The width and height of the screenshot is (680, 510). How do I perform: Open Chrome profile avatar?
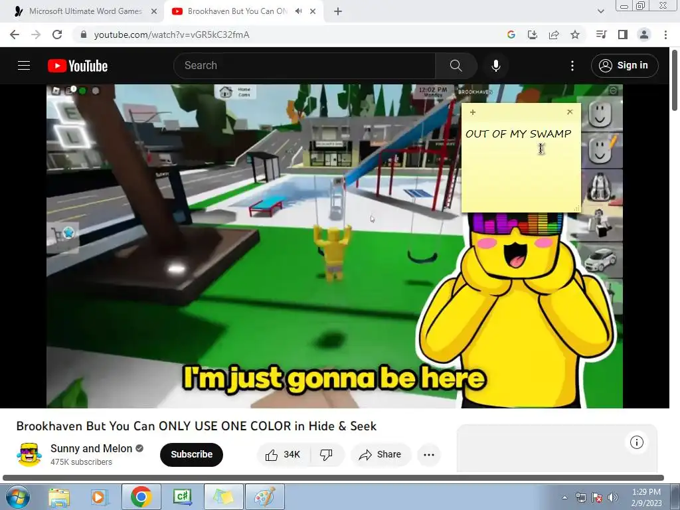point(644,35)
